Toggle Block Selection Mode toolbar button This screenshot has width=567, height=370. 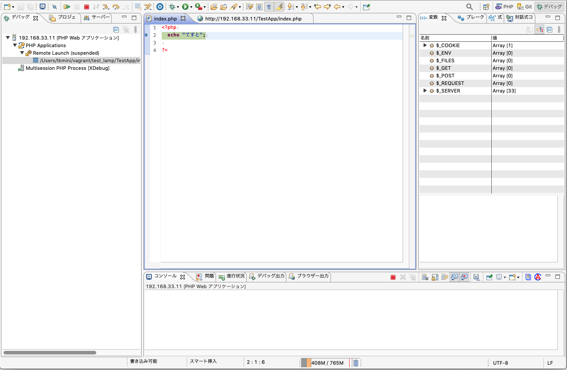(x=259, y=7)
